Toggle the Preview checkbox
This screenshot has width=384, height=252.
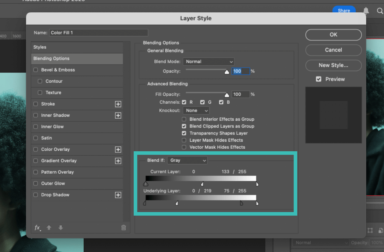coord(318,79)
